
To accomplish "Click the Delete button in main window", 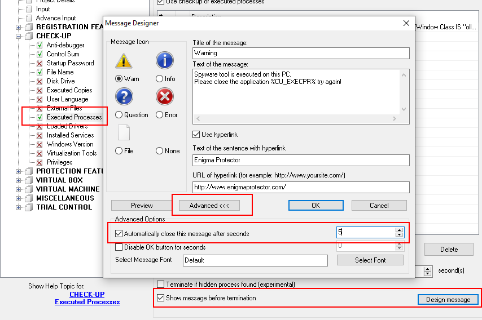I will click(x=449, y=250).
